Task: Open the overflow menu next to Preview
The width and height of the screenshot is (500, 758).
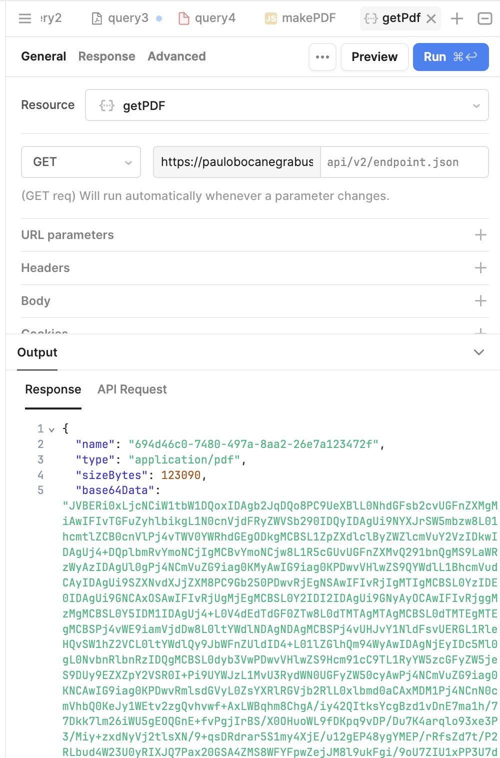Action: (x=322, y=57)
